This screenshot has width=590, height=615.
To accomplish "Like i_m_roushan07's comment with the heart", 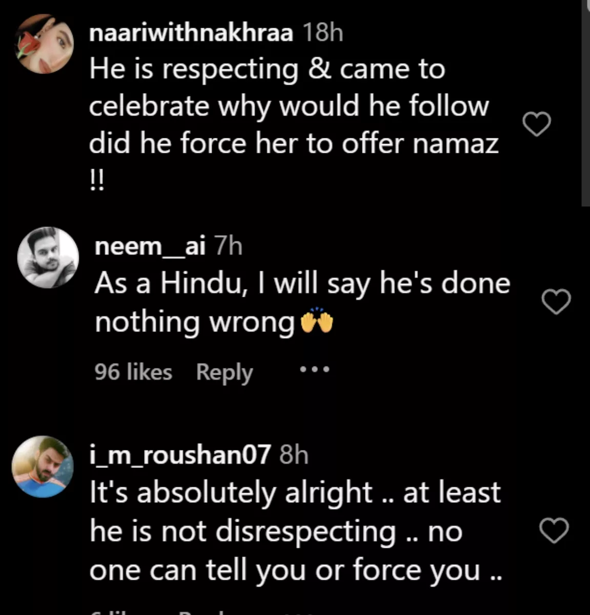I will [555, 530].
